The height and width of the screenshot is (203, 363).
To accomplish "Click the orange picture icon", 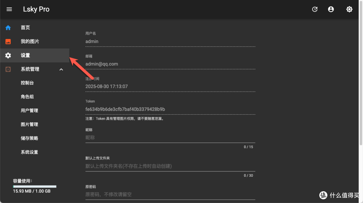I will tap(8, 41).
